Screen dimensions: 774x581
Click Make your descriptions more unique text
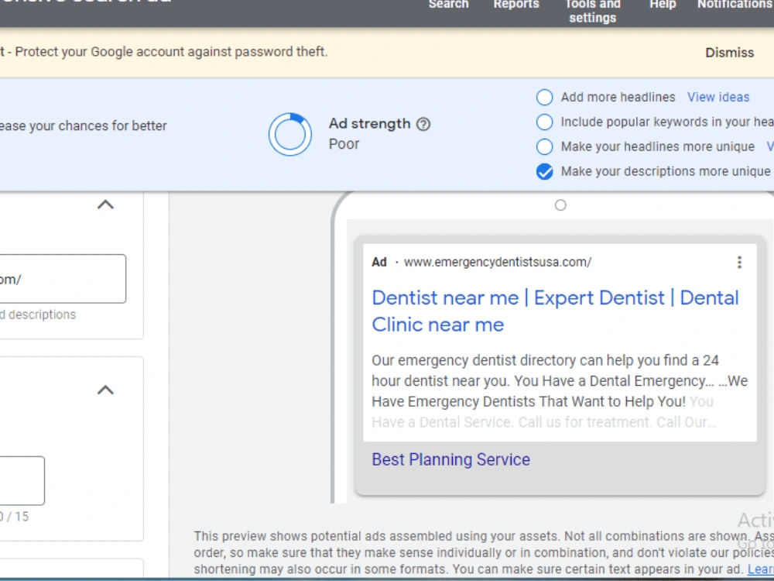tap(666, 171)
